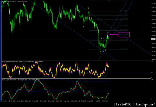Click the 1205 price scale label
Screen dimensions: 156x107
coord(154,11)
